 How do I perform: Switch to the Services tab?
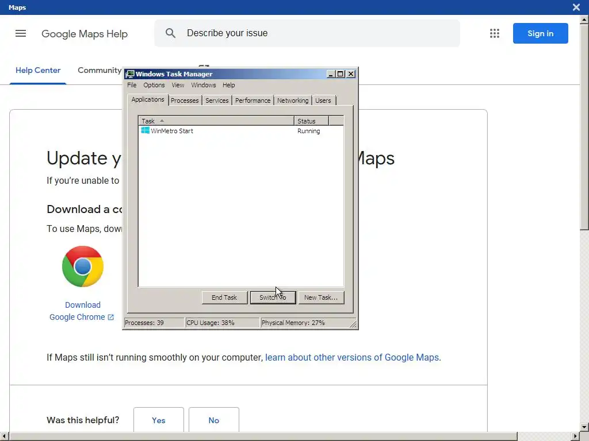click(x=217, y=100)
